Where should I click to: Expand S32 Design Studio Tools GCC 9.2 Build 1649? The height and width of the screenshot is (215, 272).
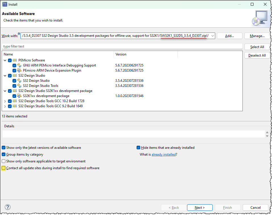pos(5,106)
